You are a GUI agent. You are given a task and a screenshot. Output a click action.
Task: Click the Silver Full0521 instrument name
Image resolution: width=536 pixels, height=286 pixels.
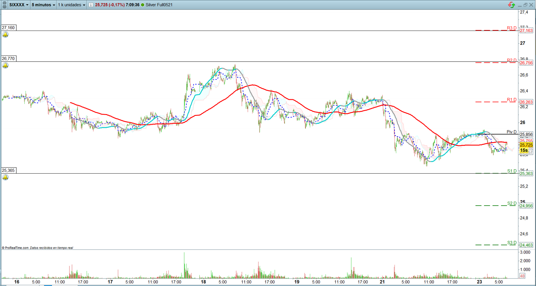pyautogui.click(x=159, y=5)
